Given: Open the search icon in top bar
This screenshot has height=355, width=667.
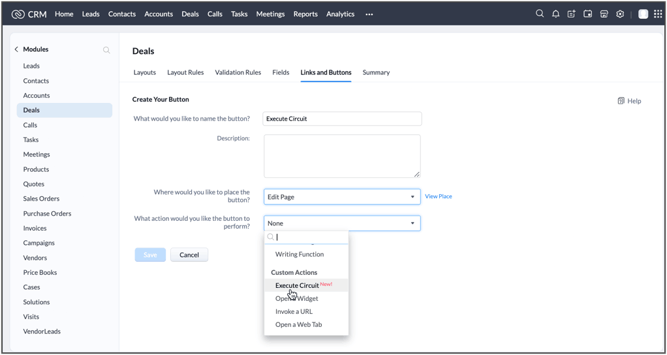Looking at the screenshot, I should (539, 14).
